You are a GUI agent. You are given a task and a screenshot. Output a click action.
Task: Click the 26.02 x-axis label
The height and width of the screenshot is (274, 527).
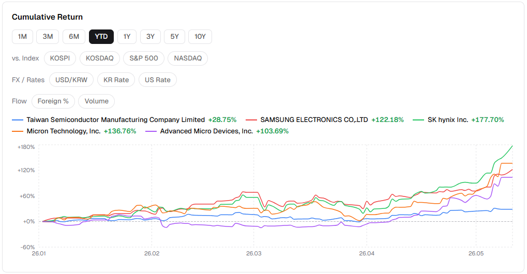point(152,253)
